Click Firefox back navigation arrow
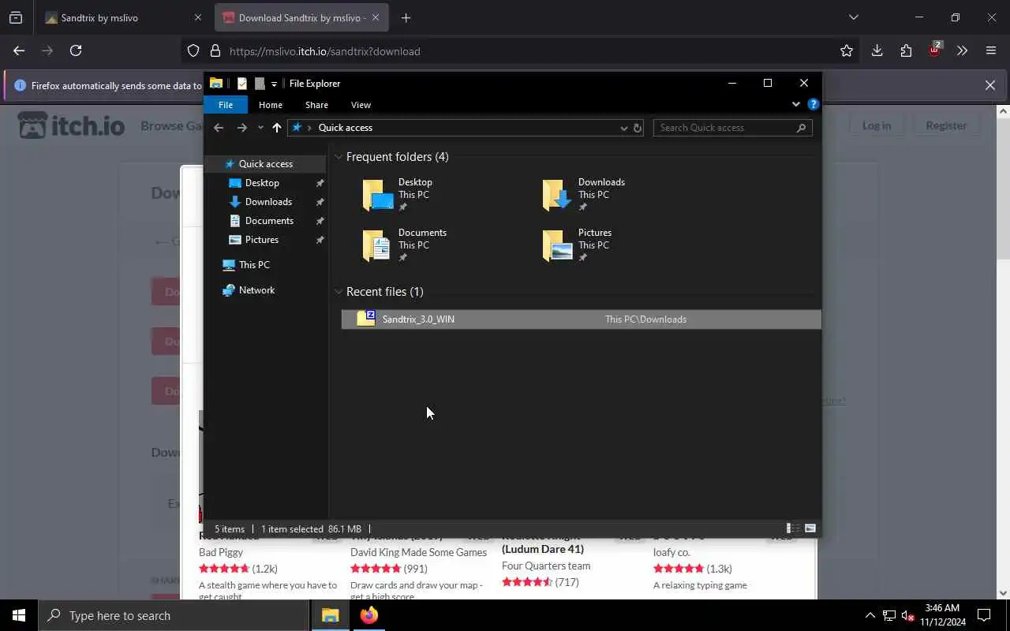The image size is (1010, 631). coord(19,50)
